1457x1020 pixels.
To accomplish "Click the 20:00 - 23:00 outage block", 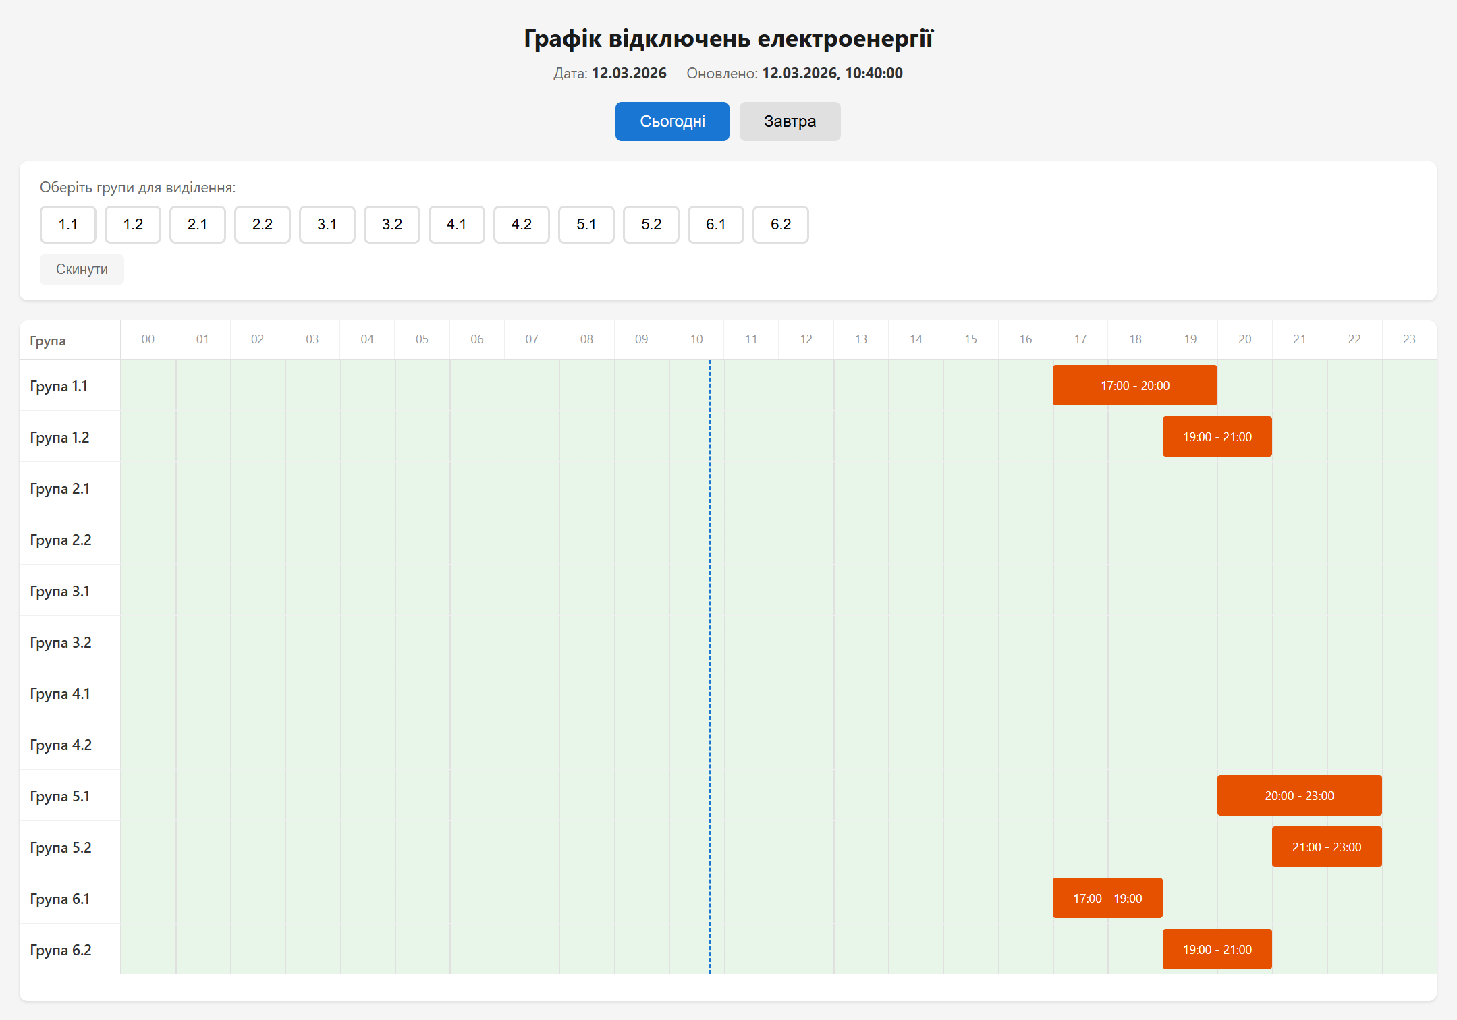I will coord(1300,795).
